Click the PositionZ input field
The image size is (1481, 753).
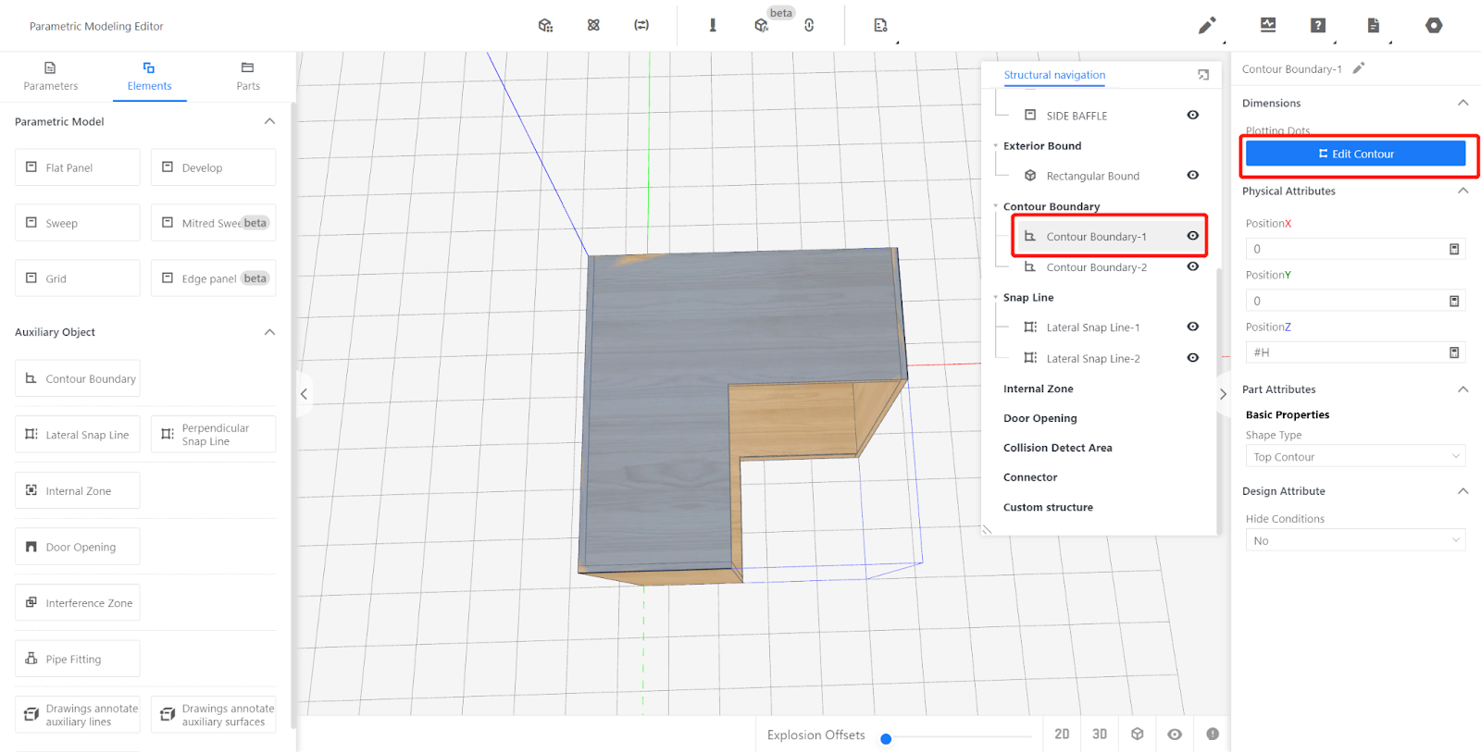[1347, 352]
